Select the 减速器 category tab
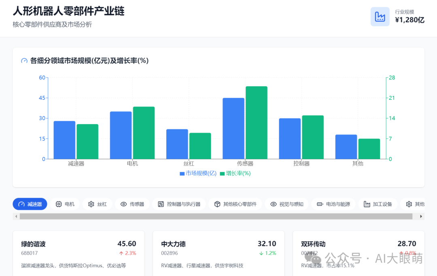 [30, 204]
